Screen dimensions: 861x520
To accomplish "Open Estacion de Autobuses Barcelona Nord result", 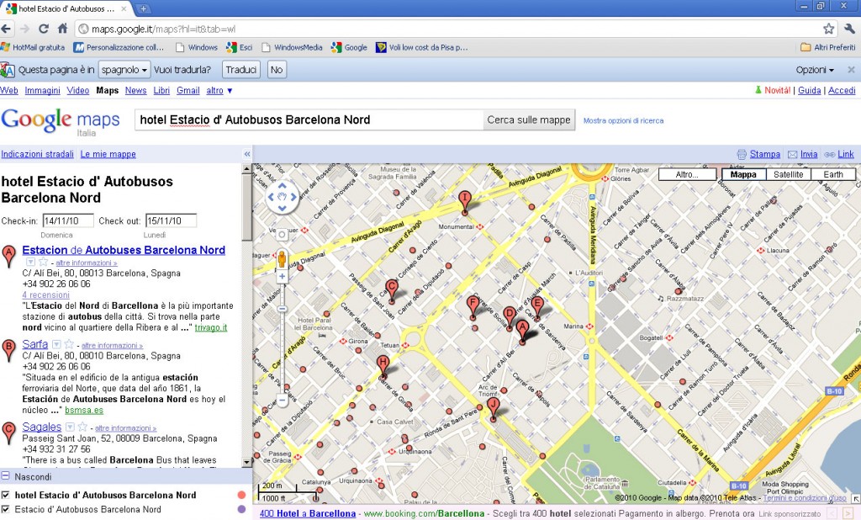I will click(124, 250).
